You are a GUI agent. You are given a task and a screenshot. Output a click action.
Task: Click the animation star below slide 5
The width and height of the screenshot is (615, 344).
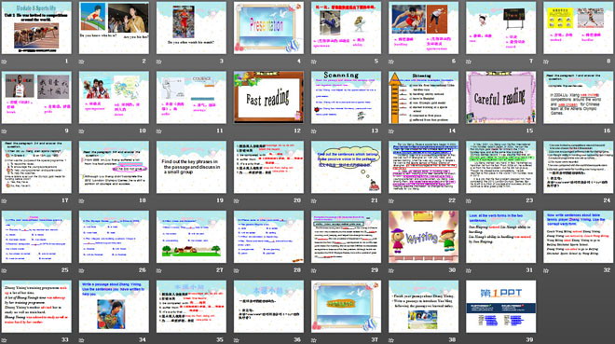(314, 62)
